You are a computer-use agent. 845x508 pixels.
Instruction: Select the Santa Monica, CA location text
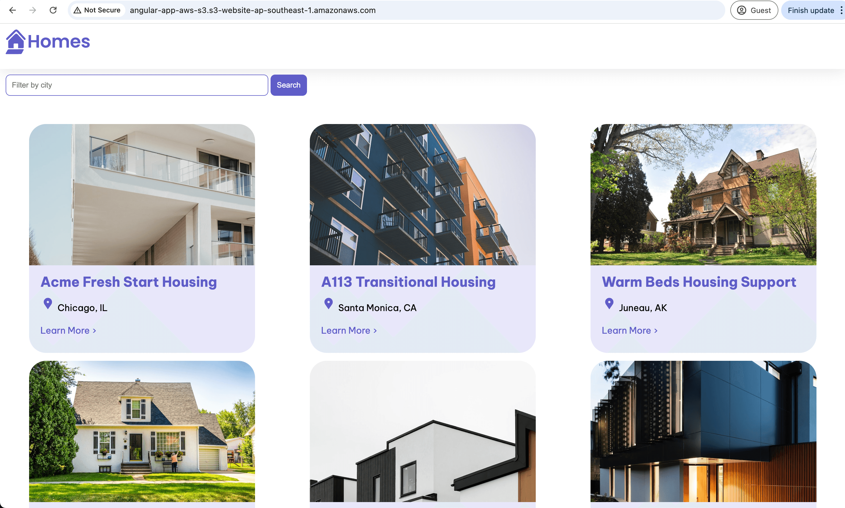point(377,308)
